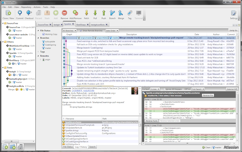Screen dimensions: 242x152
Task: Select commit 'Merge branch CodeSigning'
Action: click(149, 48)
